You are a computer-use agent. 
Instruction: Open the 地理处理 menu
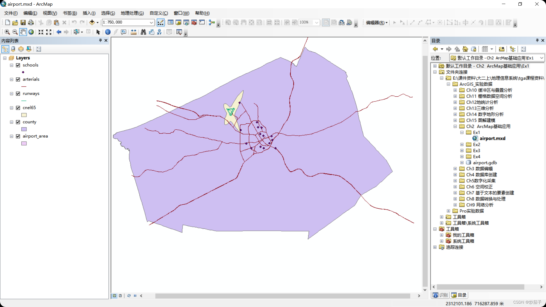pos(132,13)
